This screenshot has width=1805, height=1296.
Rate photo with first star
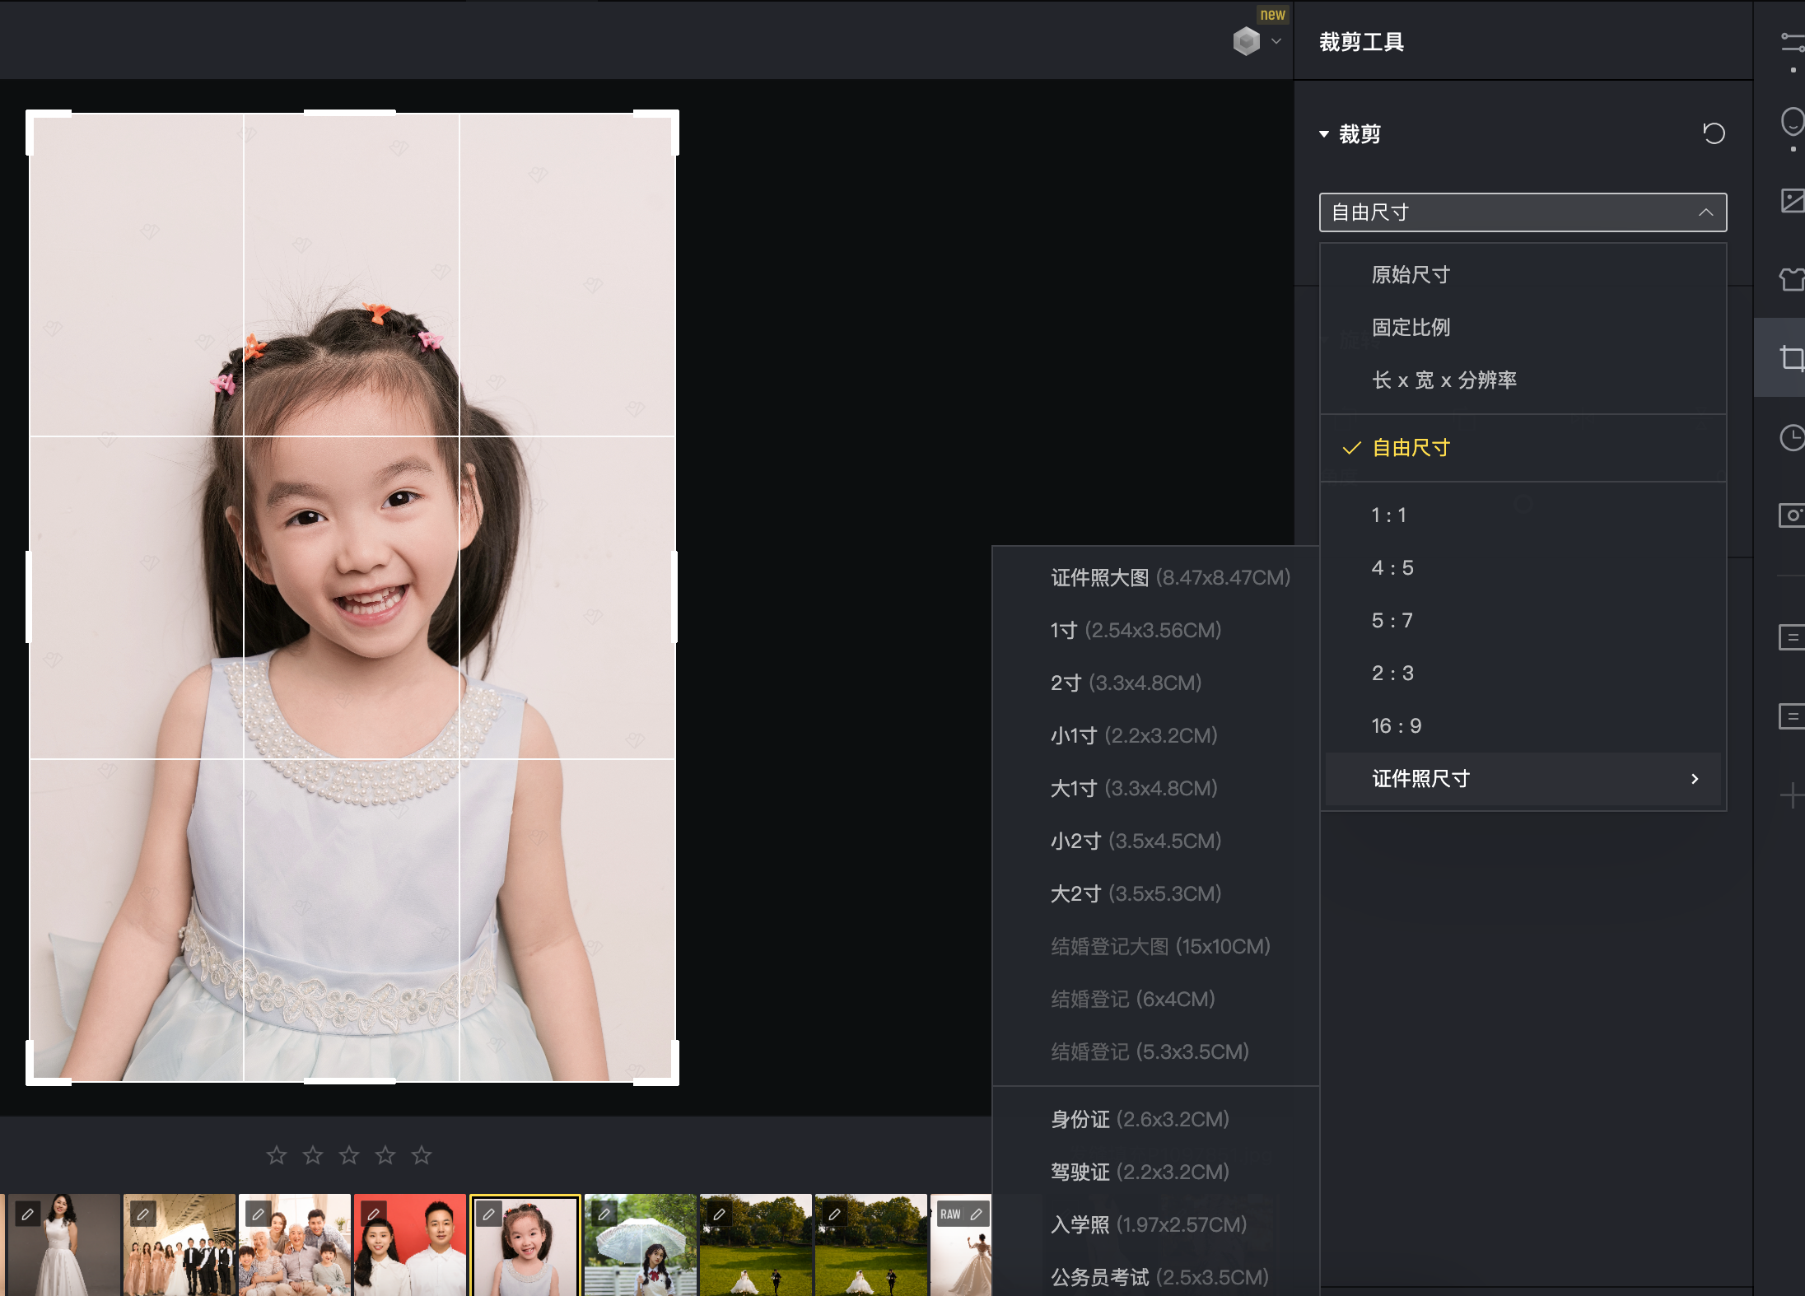pos(277,1155)
